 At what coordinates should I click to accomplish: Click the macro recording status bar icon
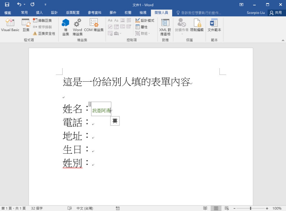(x=118, y=208)
